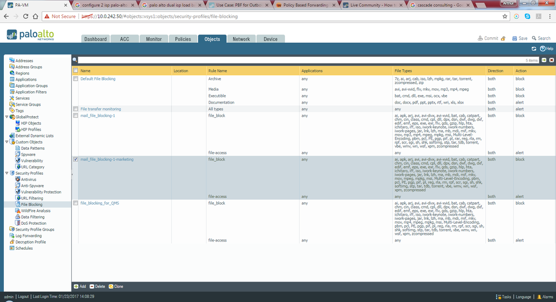Click the Delete icon at bottom

[92, 286]
